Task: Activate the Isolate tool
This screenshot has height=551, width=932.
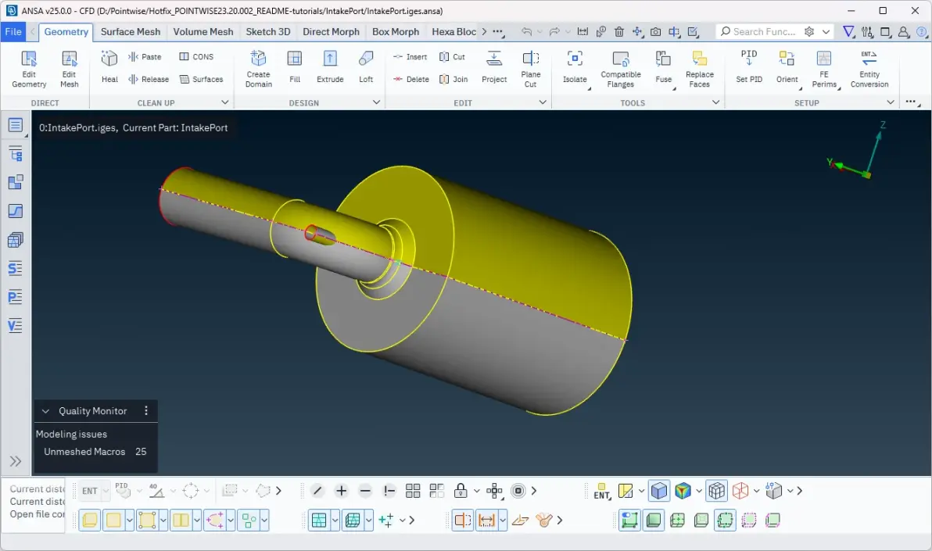Action: pyautogui.click(x=575, y=66)
